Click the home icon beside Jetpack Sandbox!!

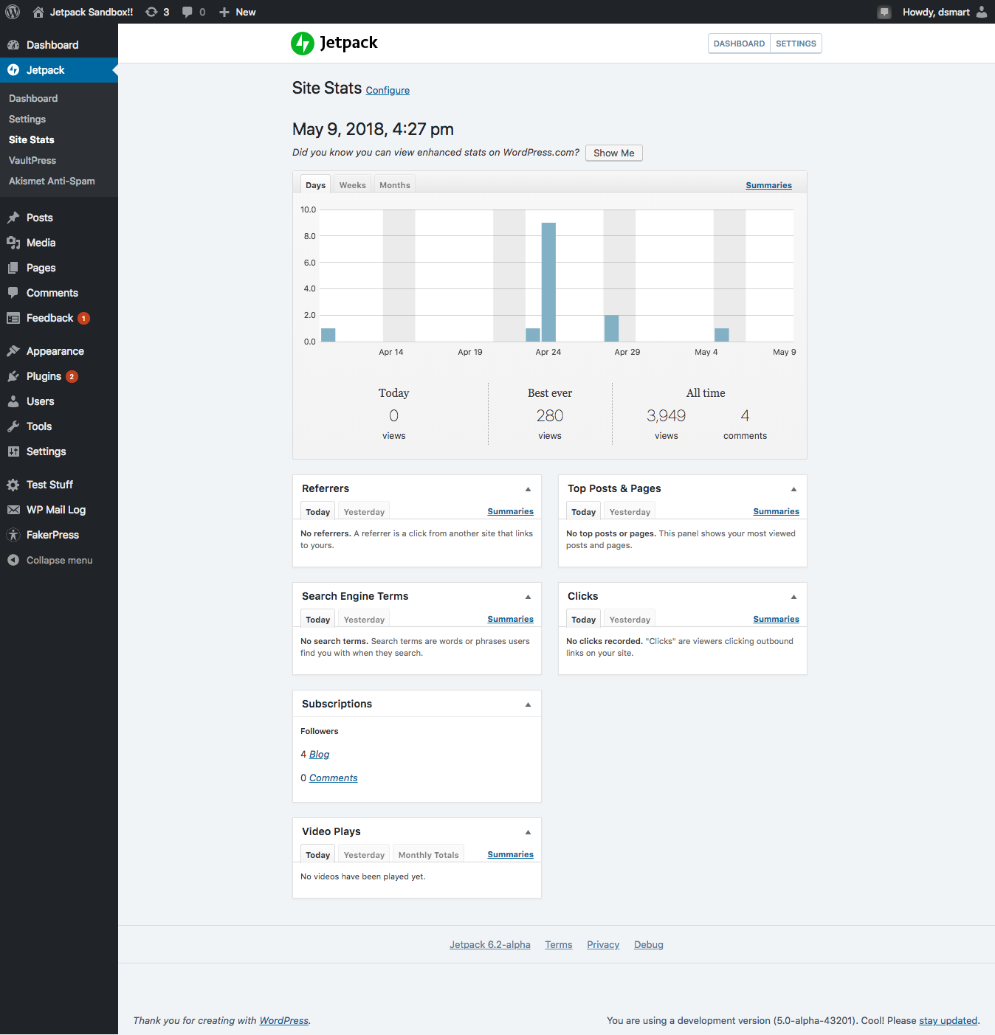tap(38, 12)
